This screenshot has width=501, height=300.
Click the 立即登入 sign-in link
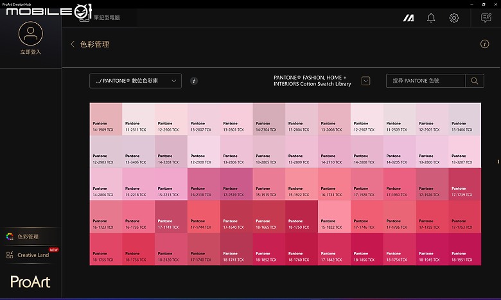pos(30,52)
